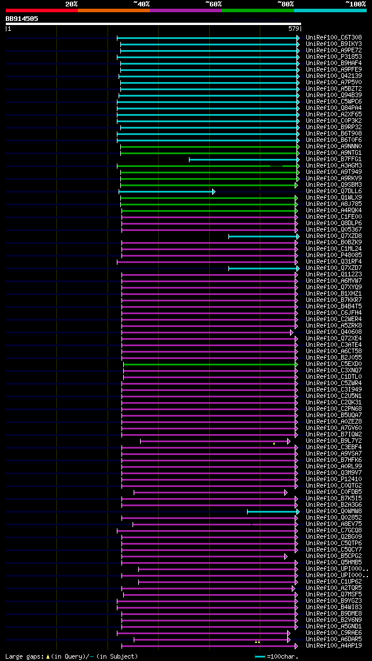Viewport: 372px width, 661px height.
Task: Select the UniRef100_B5UQA7 label
Action: [334, 415]
